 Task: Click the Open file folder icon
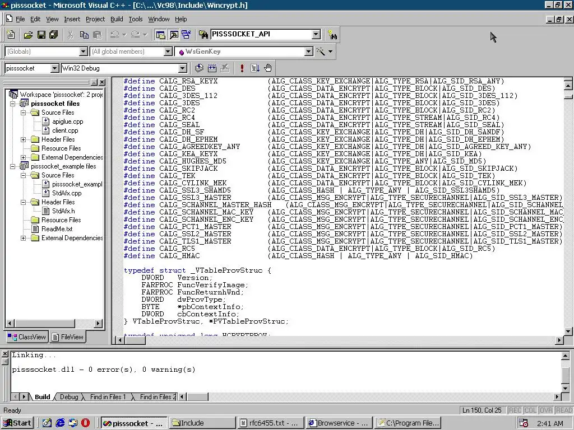(28, 35)
